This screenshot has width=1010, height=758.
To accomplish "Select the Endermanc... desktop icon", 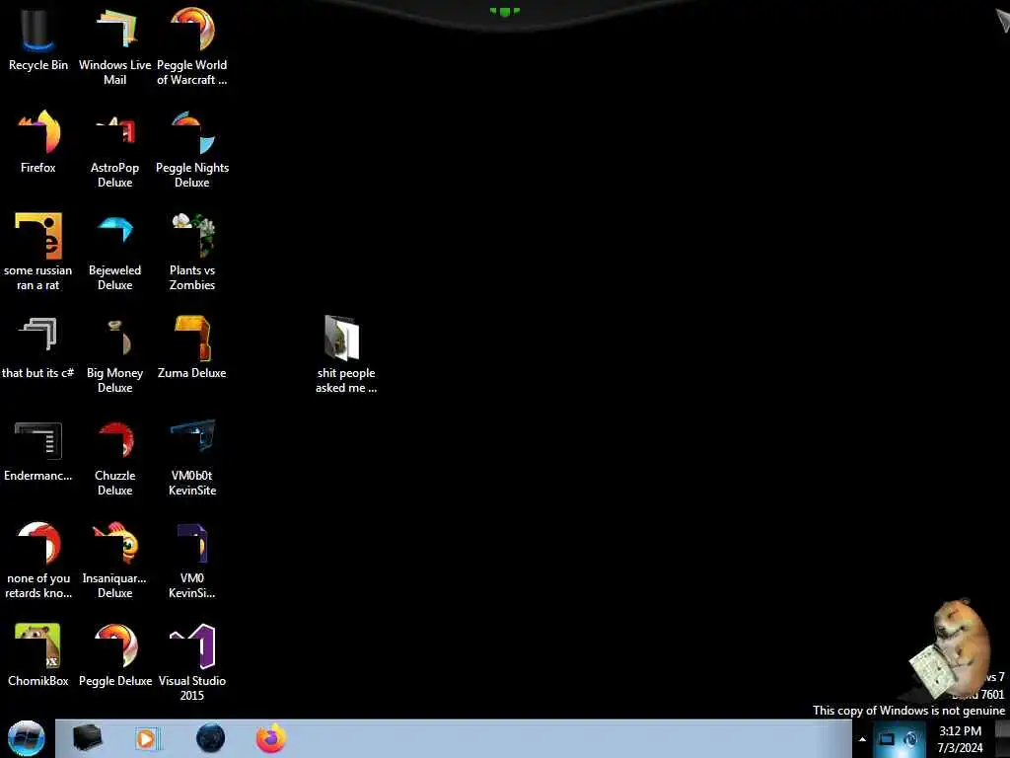I will (38, 451).
